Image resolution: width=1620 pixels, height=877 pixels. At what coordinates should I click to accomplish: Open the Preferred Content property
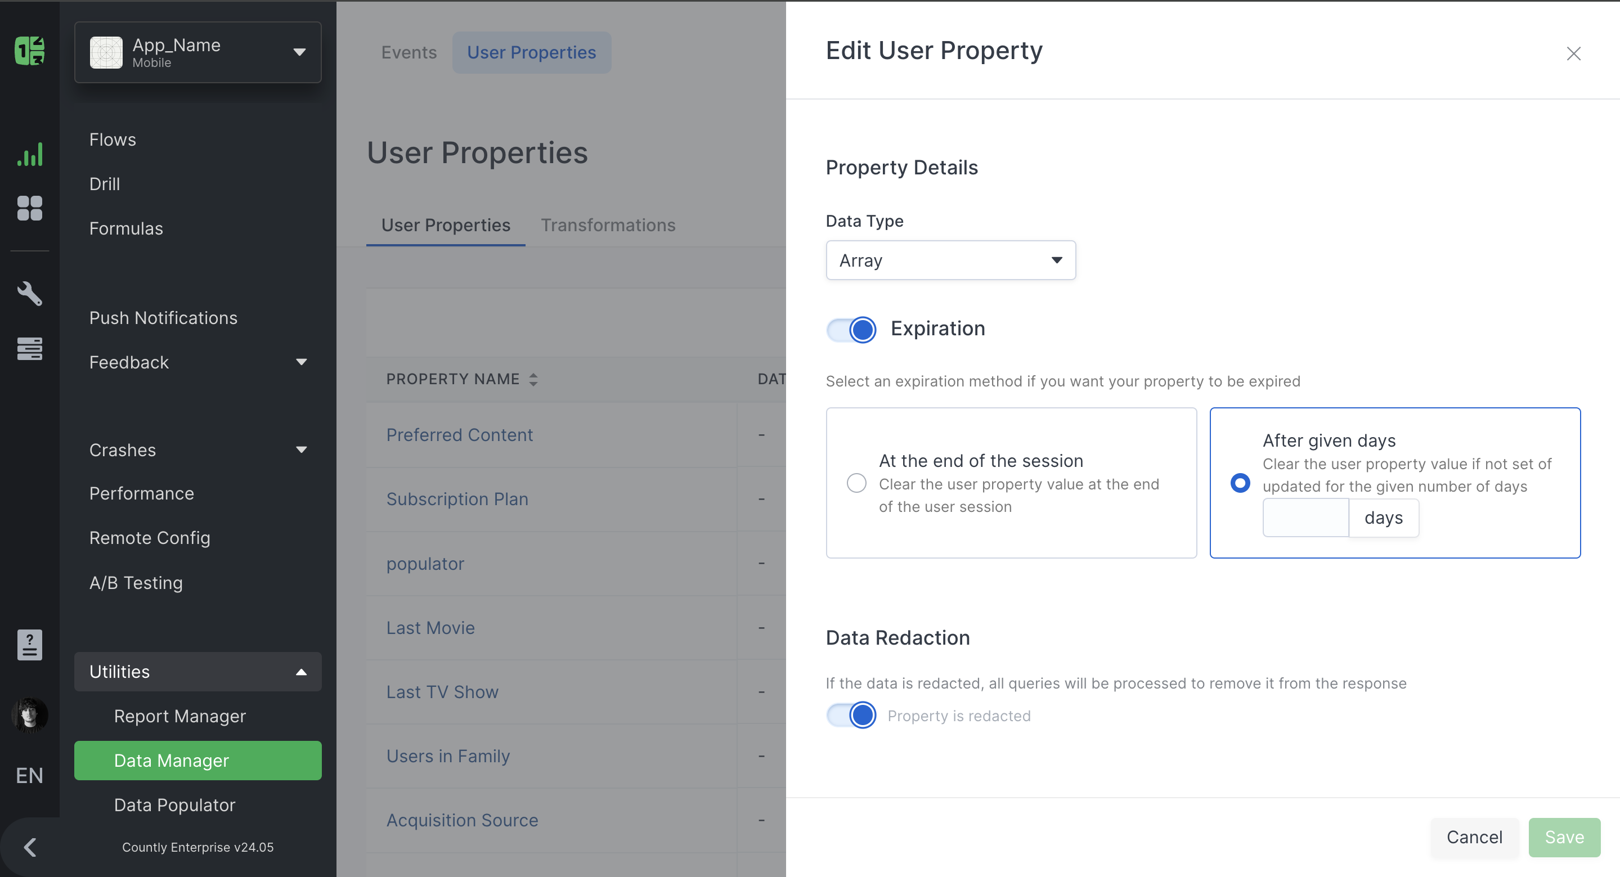point(460,435)
